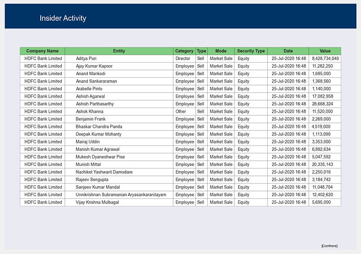Click the Date column header
361x254 pixels.
click(x=288, y=51)
